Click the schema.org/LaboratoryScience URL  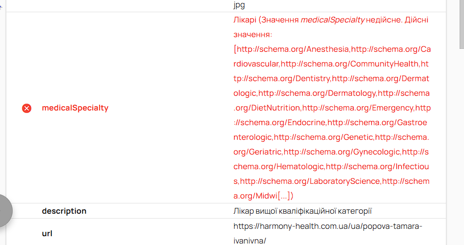[310, 181]
